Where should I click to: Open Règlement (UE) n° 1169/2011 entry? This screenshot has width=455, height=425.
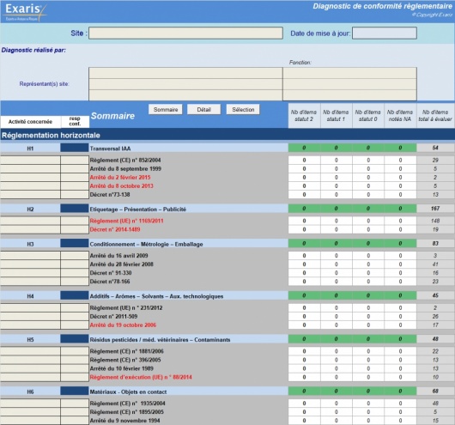click(127, 221)
